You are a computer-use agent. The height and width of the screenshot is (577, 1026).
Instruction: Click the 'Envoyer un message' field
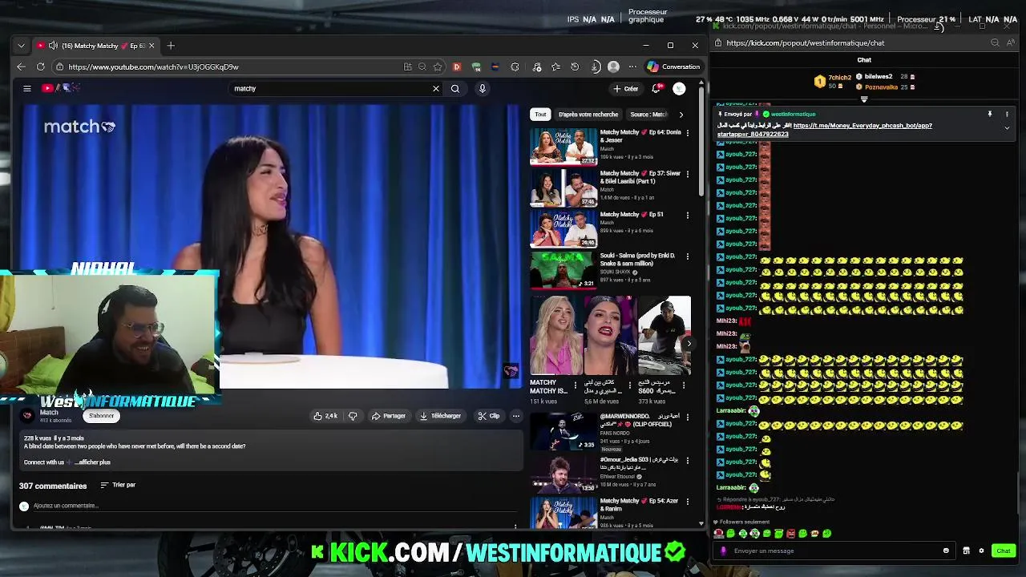coord(834,551)
